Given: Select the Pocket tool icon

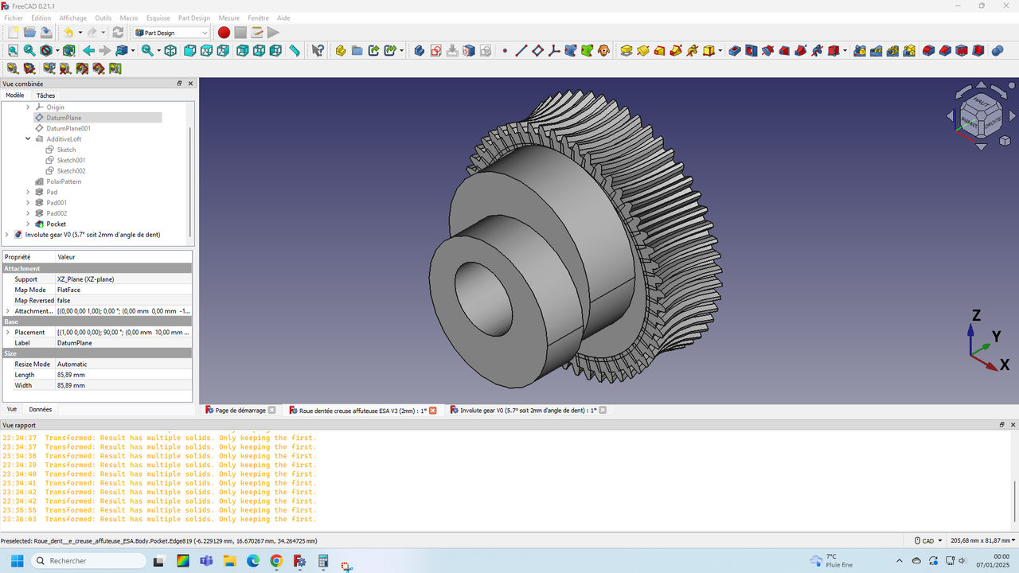Looking at the screenshot, I should pyautogui.click(x=734, y=51).
